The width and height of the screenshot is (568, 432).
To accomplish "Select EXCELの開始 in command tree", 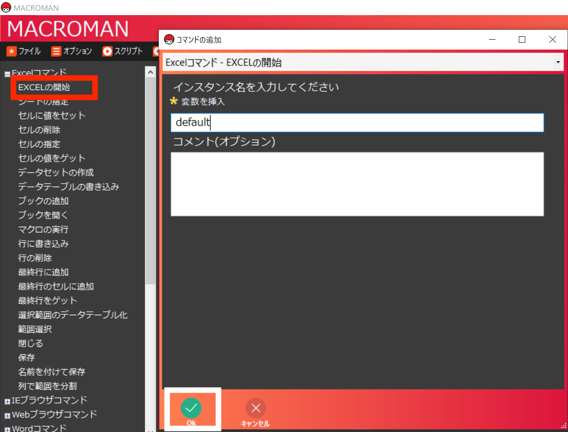I will [x=44, y=87].
